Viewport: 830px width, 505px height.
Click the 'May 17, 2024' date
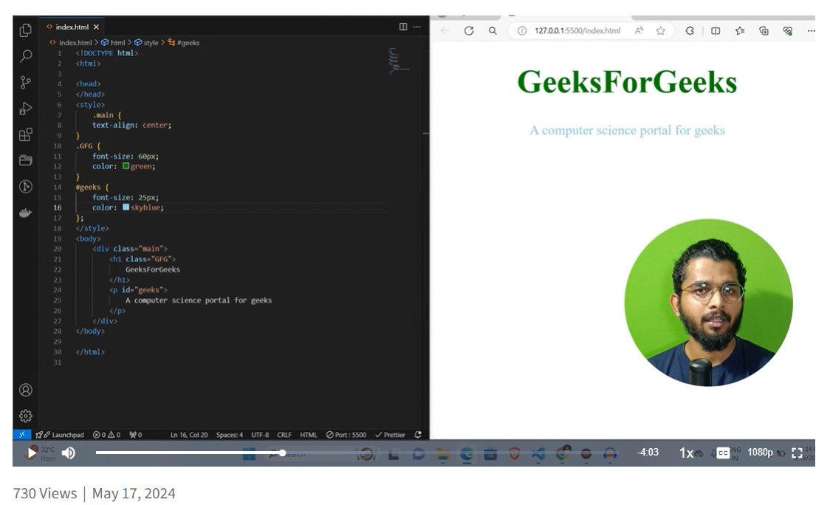pos(134,493)
